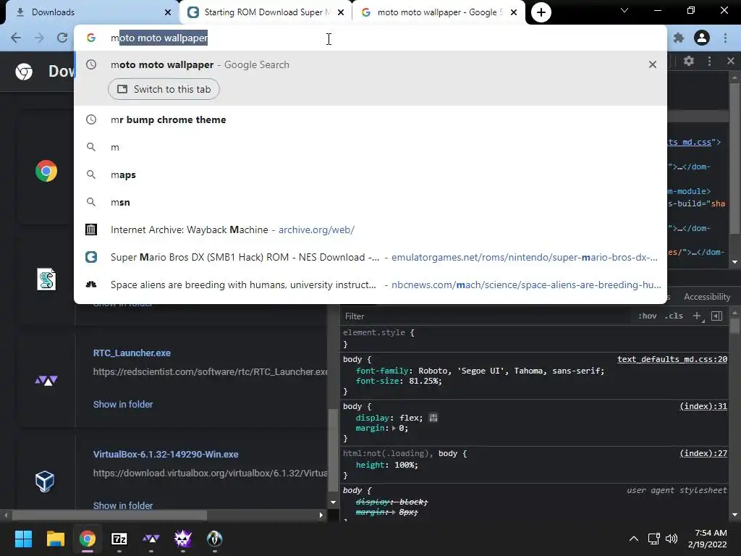The height and width of the screenshot is (556, 741).
Task: Show RTC_Launcher.exe in folder
Action: tap(123, 404)
